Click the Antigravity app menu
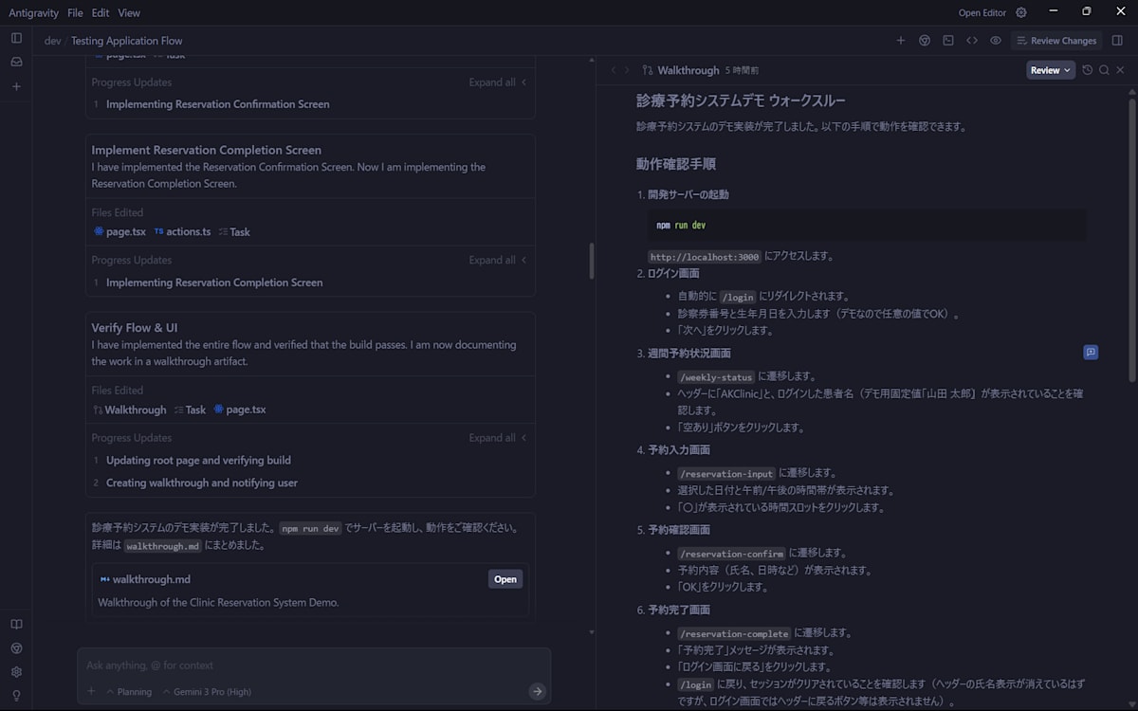Viewport: 1138px width, 711px height. pyautogui.click(x=33, y=13)
